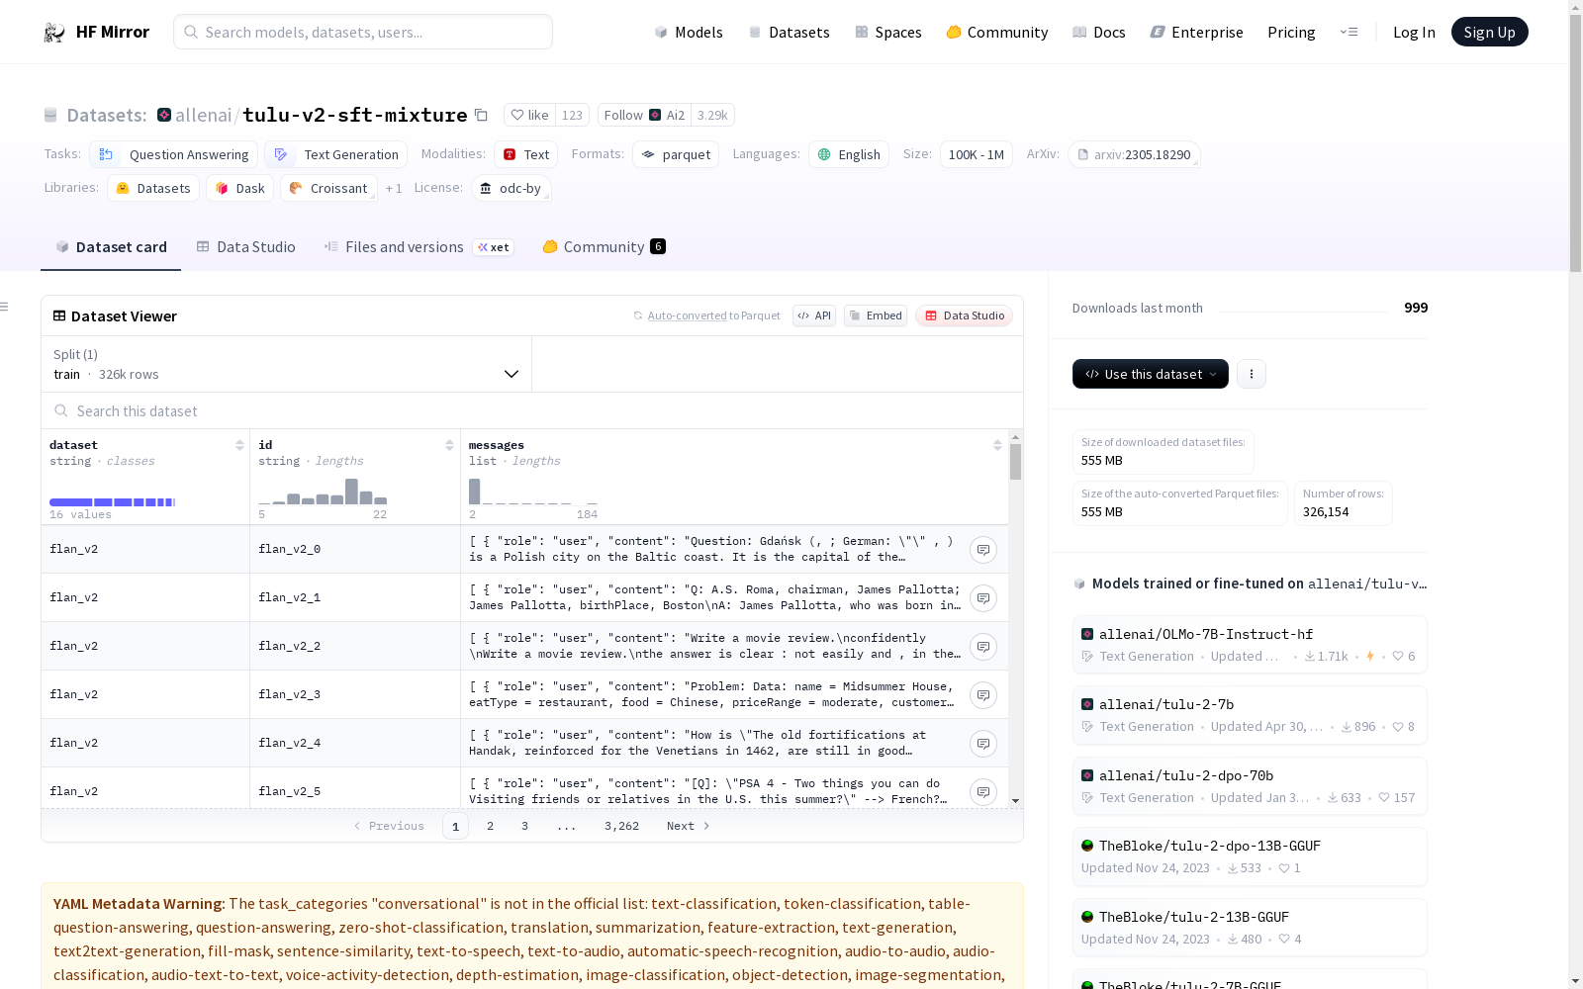1583x989 pixels.
Task: Select the Dataset card tab
Action: pos(111,247)
